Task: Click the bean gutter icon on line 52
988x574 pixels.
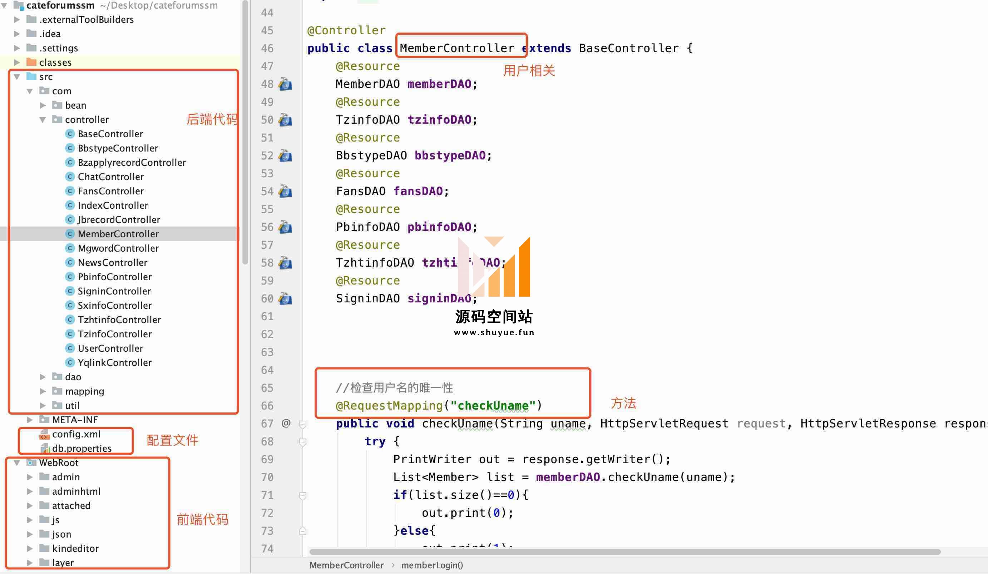Action: coord(285,156)
